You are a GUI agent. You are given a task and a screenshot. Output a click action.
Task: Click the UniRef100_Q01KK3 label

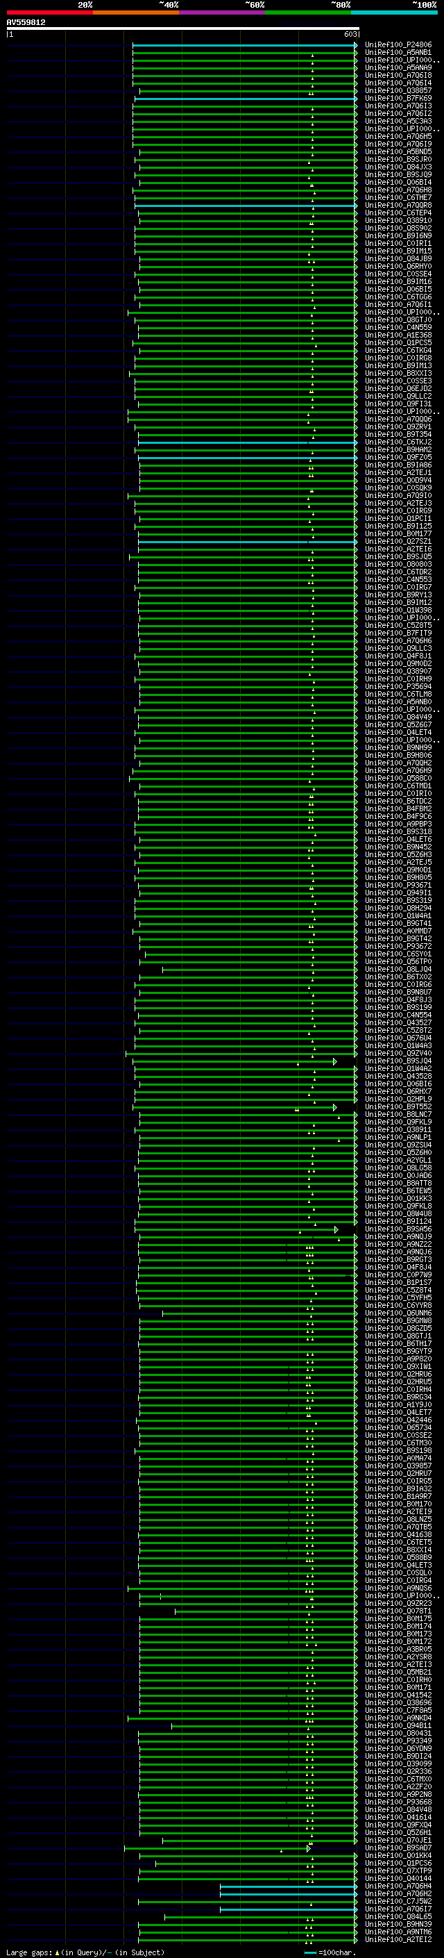398,1199
